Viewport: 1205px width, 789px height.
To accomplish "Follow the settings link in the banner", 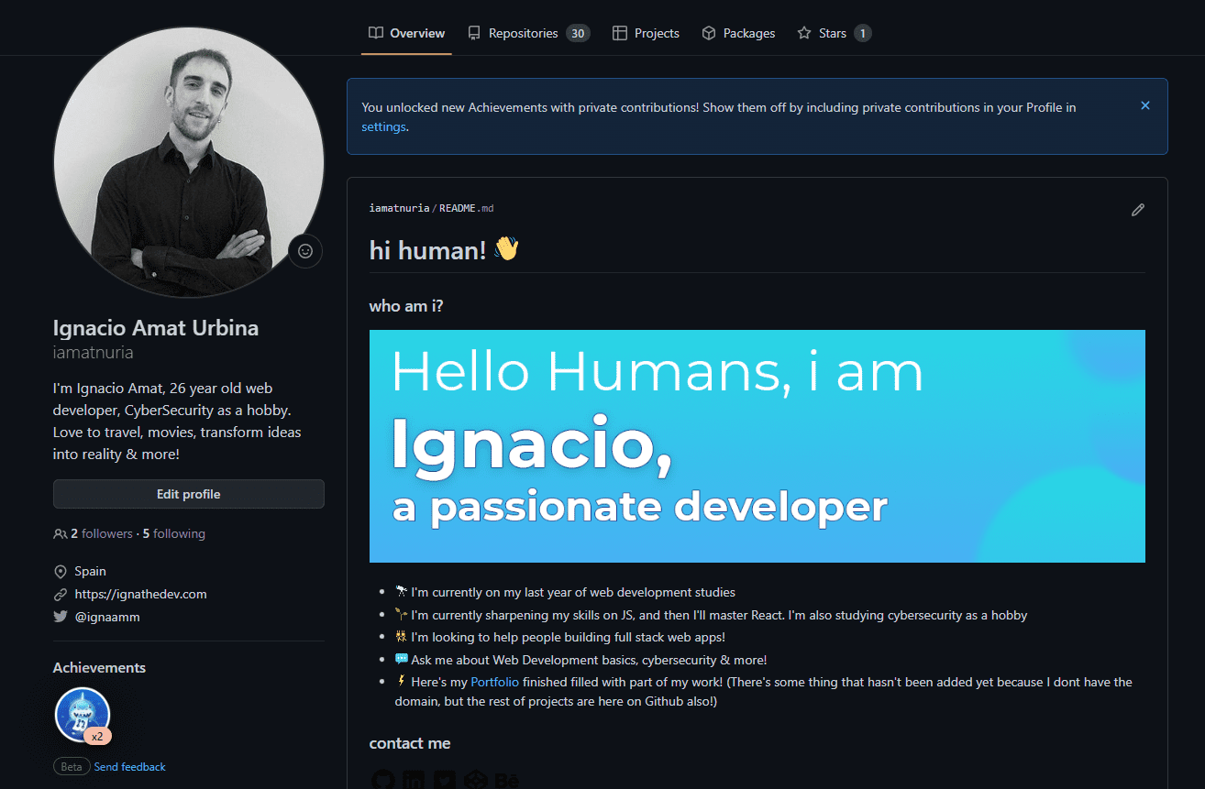I will (x=383, y=127).
